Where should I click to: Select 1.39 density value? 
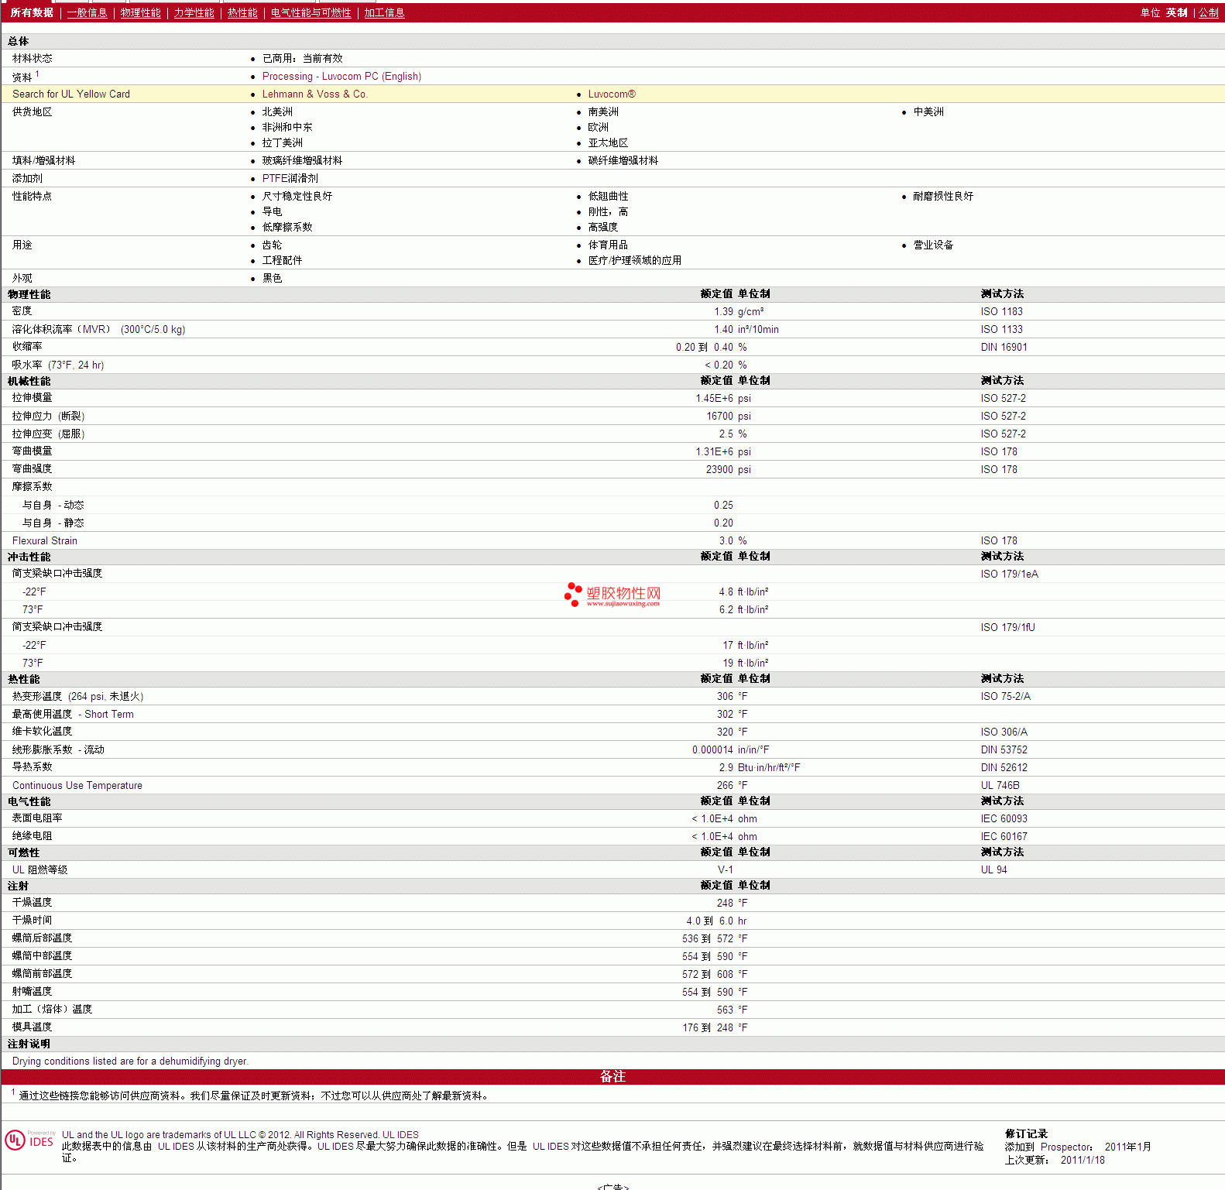point(723,311)
